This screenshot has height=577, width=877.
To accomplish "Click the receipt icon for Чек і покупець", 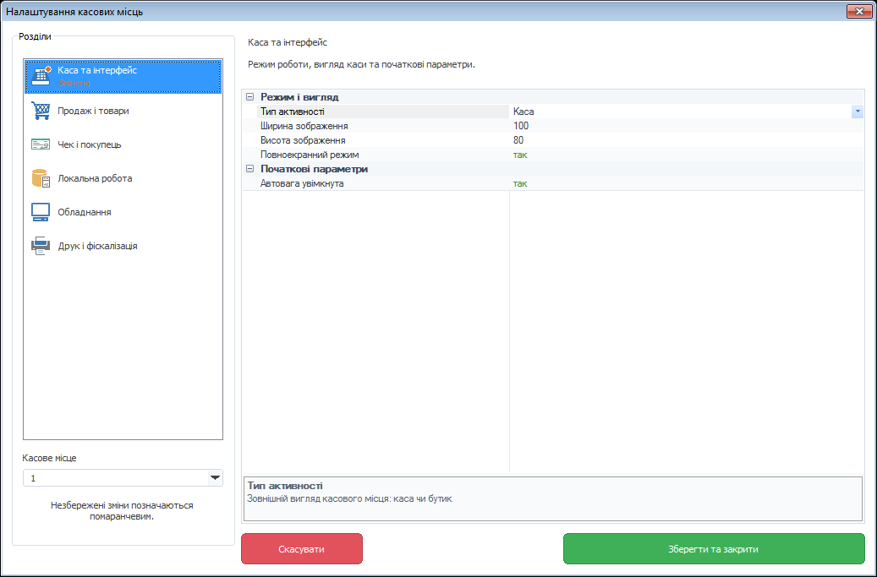I will point(41,144).
